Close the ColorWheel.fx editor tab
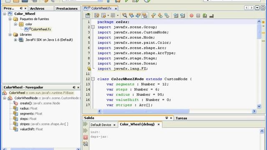 coord(116,8)
